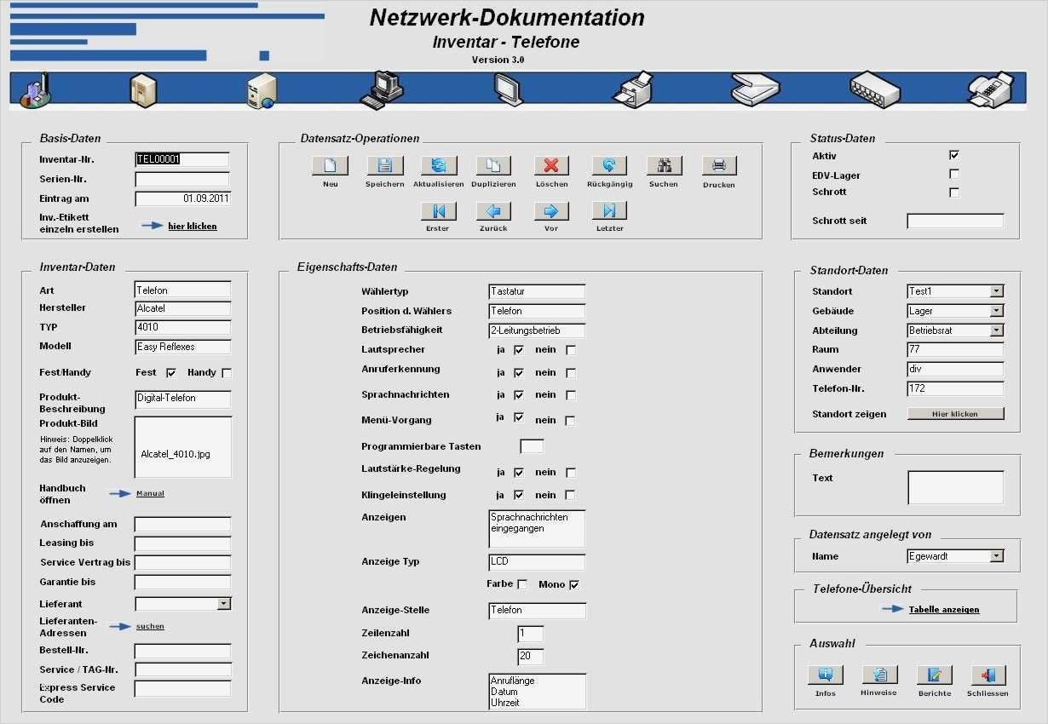Open 'Tabelle anzeigen' link
The height and width of the screenshot is (724, 1048).
pos(944,609)
